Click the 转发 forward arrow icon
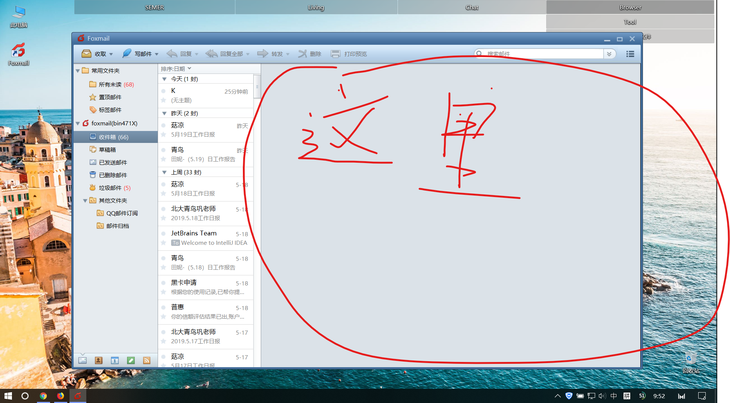The image size is (730, 403). pyautogui.click(x=263, y=54)
